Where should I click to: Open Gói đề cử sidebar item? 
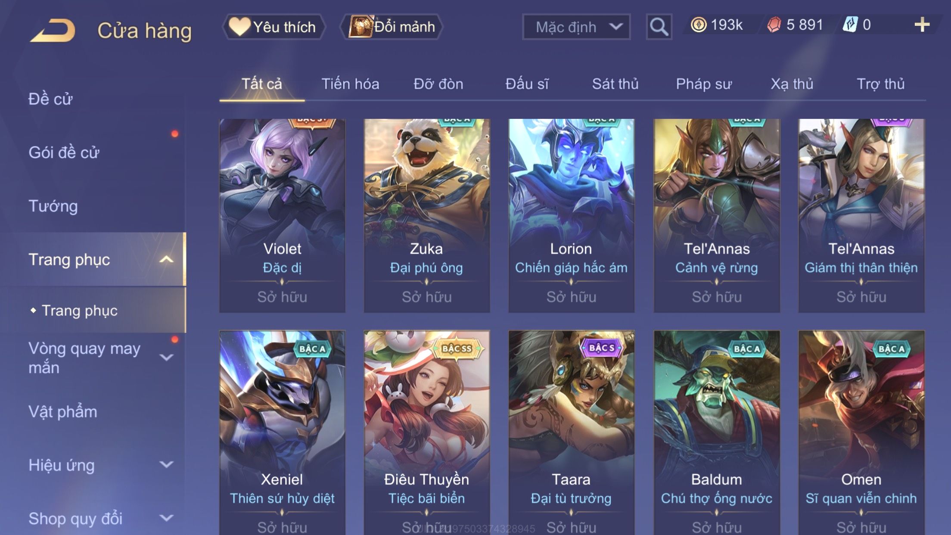(x=64, y=152)
